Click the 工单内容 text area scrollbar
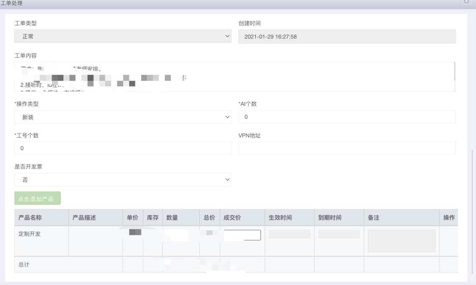 pos(454,72)
